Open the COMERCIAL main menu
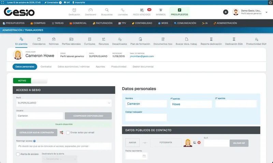This screenshot has width=273, height=163. coord(78,23)
